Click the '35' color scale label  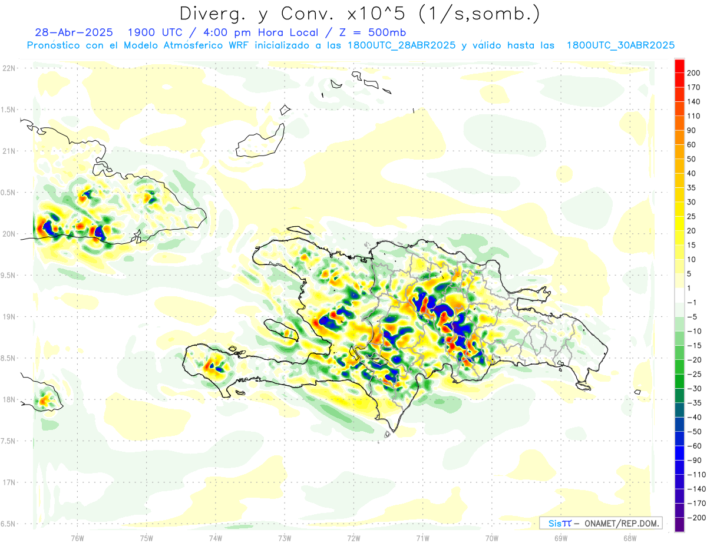692,187
